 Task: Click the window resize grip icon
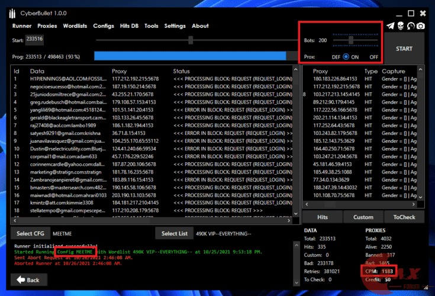[426, 287]
